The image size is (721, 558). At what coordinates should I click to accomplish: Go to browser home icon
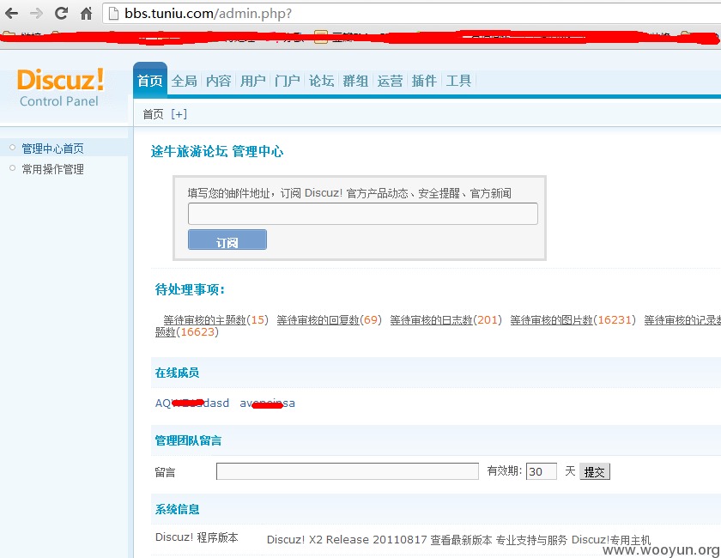pyautogui.click(x=86, y=14)
